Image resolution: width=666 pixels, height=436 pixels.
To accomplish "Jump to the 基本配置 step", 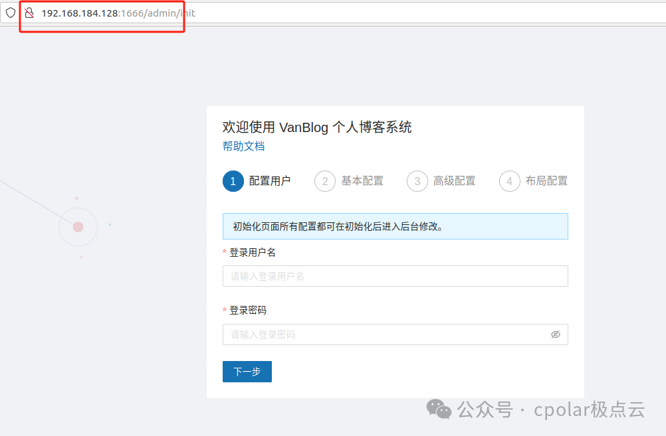I will (x=362, y=181).
